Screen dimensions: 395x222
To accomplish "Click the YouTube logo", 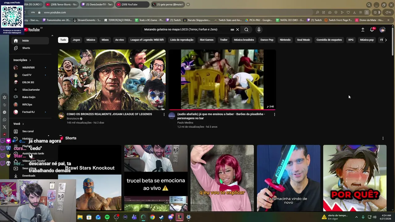I will click(32, 30).
